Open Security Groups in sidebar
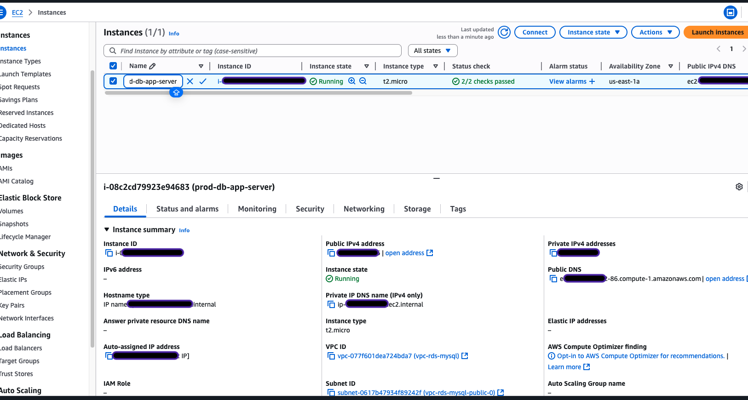Image resolution: width=748 pixels, height=400 pixels. (x=22, y=267)
